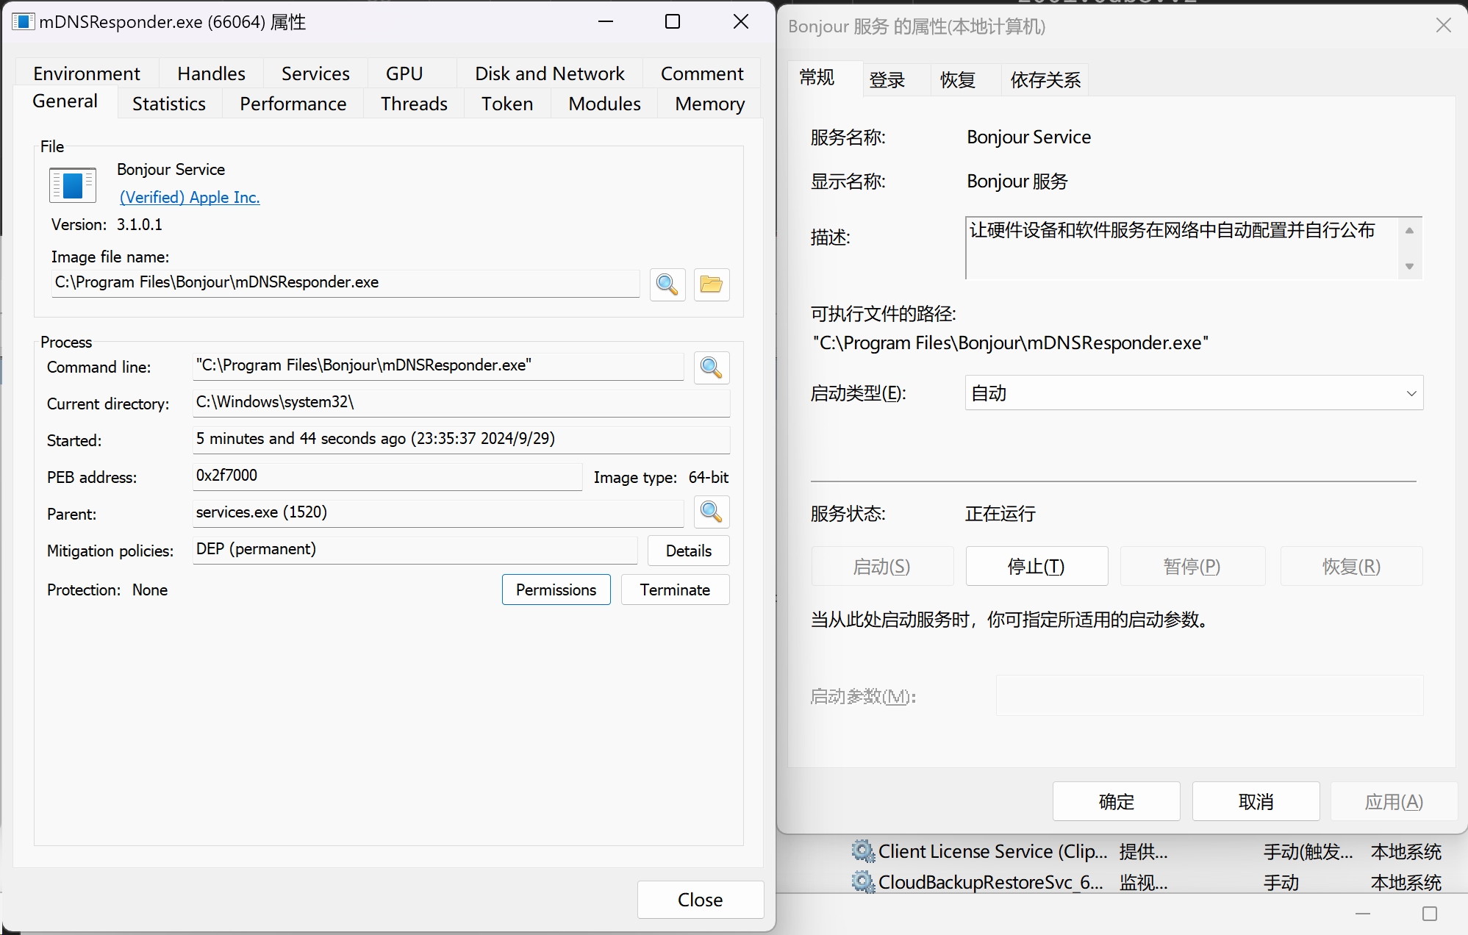
Task: Select the General tab
Action: tap(65, 101)
